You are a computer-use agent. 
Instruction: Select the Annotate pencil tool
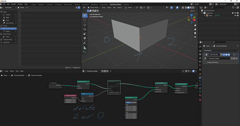tap(85, 43)
